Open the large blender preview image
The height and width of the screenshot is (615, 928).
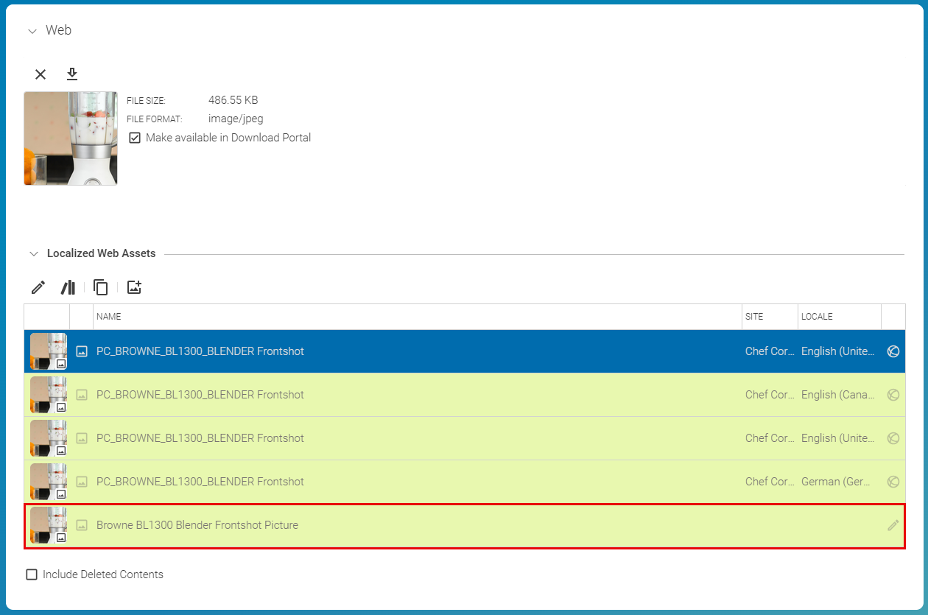click(x=71, y=138)
